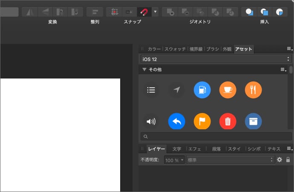
Task: Click the asset search field
Action: [x=216, y=137]
